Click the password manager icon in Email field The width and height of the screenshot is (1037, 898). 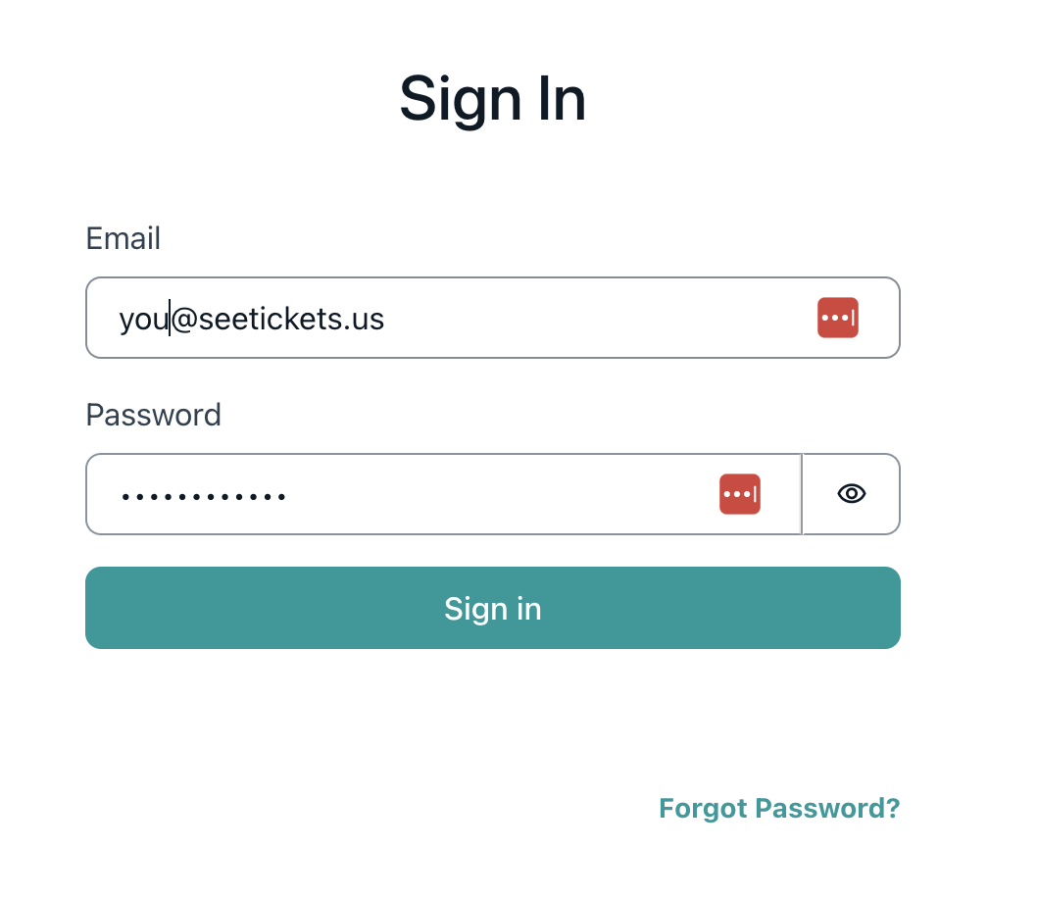pyautogui.click(x=837, y=318)
